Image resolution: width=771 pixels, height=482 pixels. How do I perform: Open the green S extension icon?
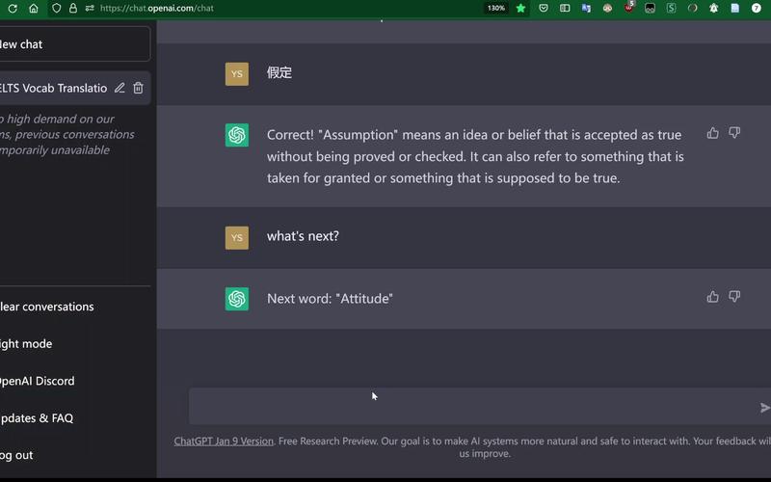pos(671,9)
